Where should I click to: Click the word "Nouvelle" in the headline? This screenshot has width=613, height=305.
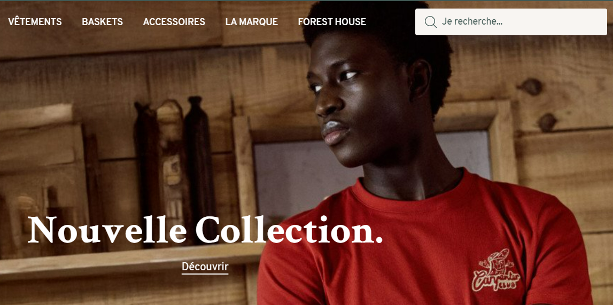coord(107,230)
